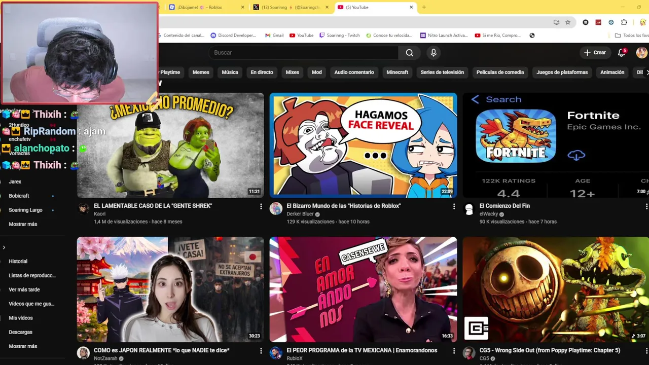This screenshot has height=365, width=649.
Task: Open options for CG5 Wrong Side Out video
Action: (646, 351)
